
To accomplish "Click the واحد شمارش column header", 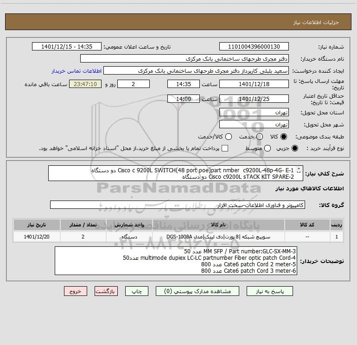I will pos(129,225).
